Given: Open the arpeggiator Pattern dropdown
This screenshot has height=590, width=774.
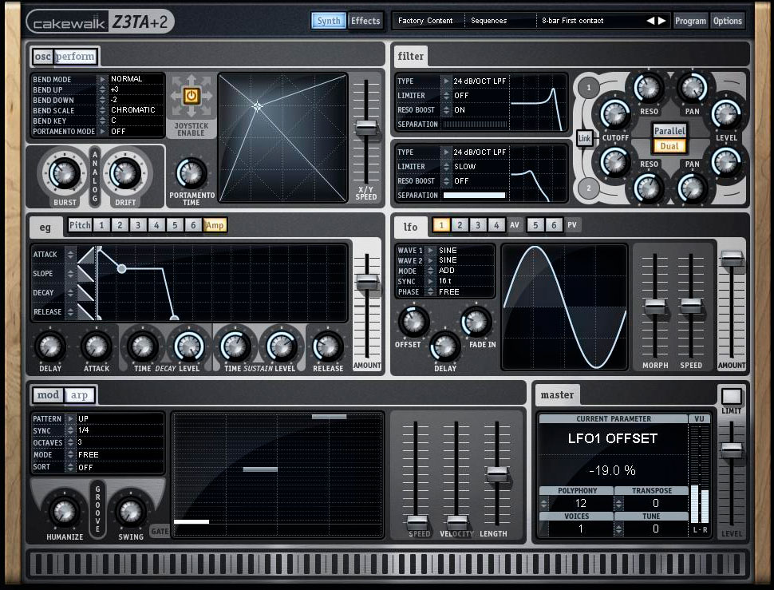Looking at the screenshot, I should point(70,418).
